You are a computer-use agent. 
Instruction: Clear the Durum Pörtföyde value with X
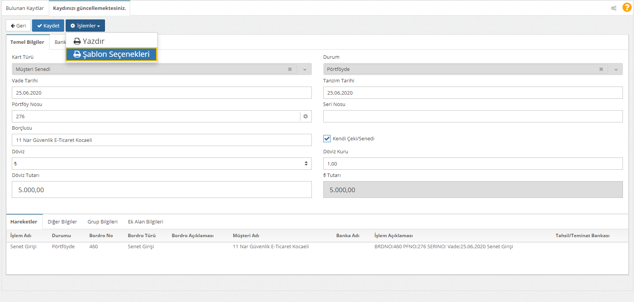601,69
